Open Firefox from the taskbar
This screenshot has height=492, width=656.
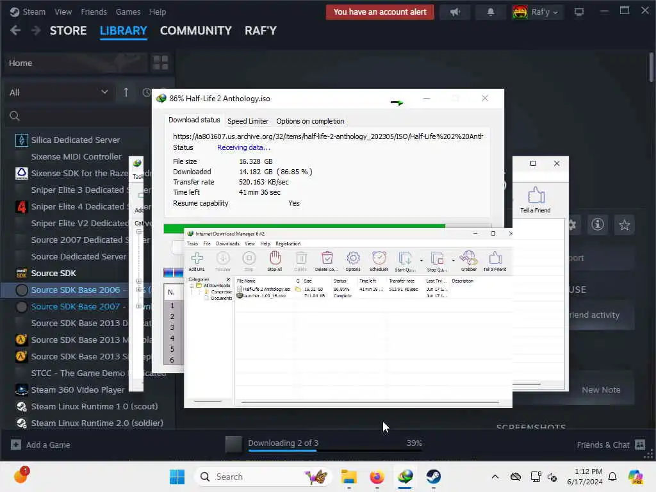[x=377, y=477]
